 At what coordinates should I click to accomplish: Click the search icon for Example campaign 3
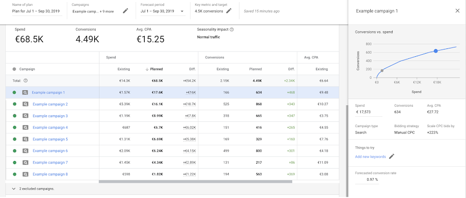click(26, 116)
